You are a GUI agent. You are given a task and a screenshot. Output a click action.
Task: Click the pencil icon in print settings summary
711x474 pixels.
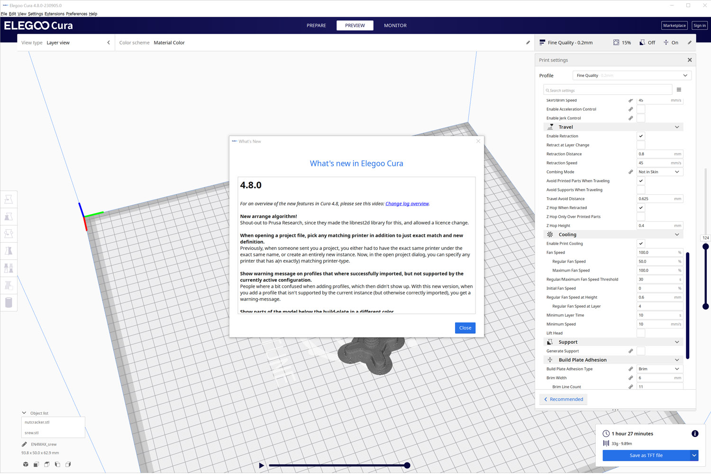690,43
